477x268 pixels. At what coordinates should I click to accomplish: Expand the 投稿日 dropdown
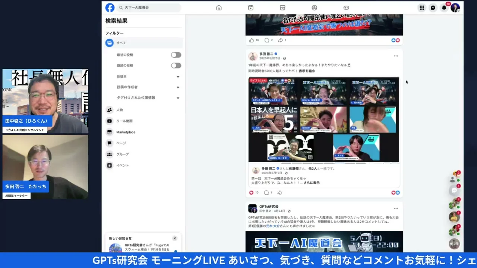(x=148, y=77)
